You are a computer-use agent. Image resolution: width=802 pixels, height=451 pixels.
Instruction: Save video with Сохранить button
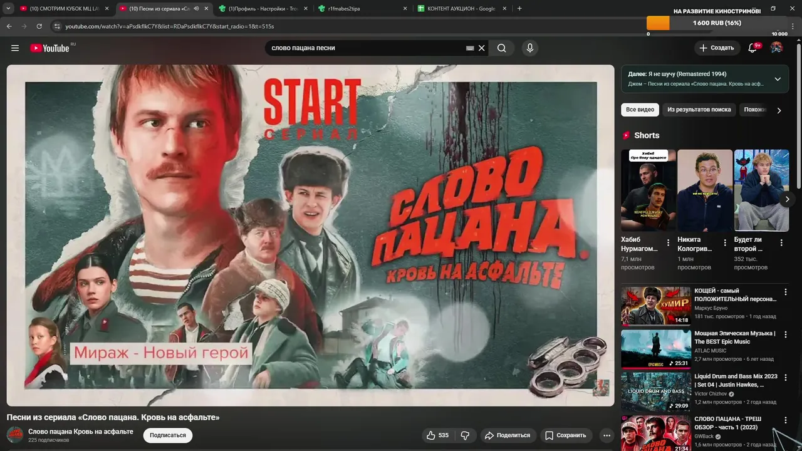[x=566, y=435]
